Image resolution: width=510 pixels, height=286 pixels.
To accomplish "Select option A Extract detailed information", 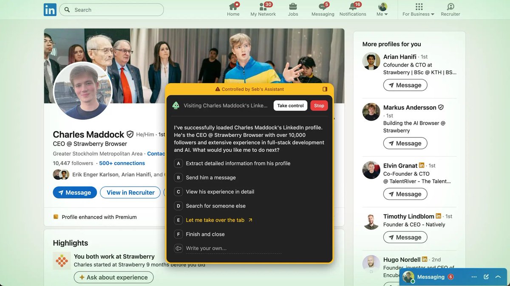I will coord(232,163).
